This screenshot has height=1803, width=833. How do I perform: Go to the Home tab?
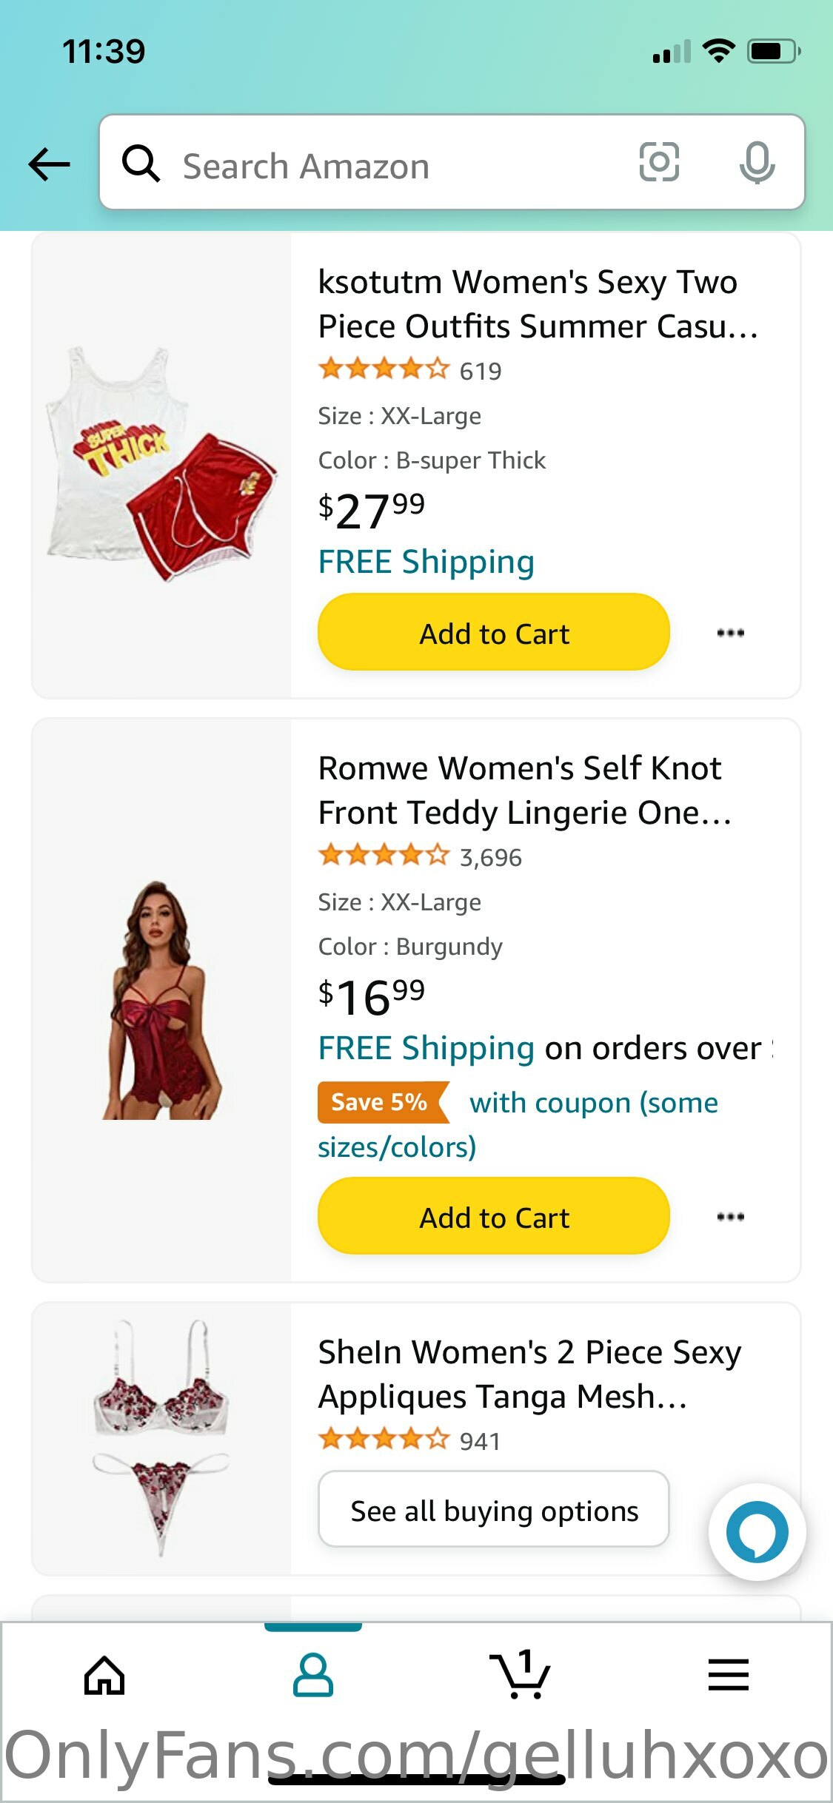[x=104, y=1675]
